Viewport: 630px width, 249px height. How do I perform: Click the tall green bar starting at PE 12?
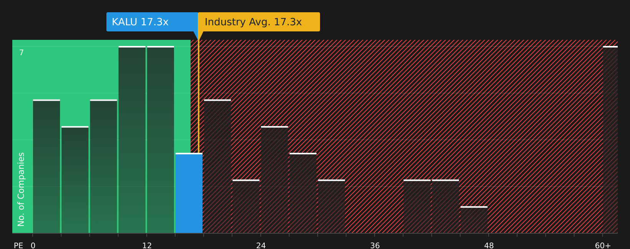pos(161,140)
